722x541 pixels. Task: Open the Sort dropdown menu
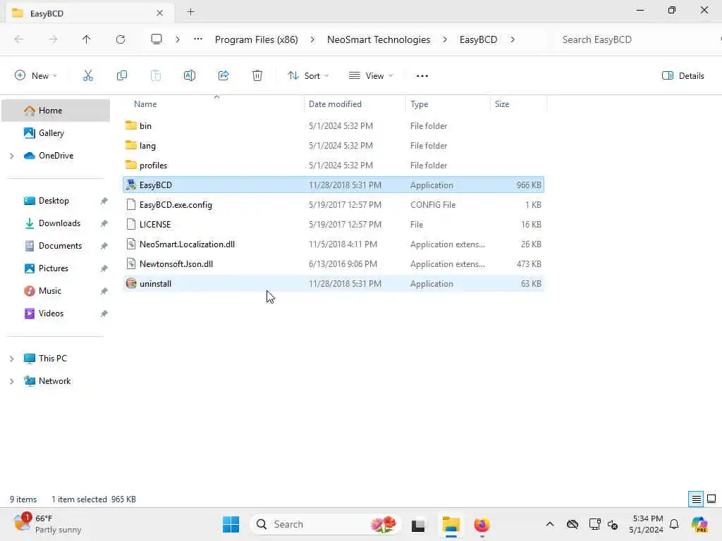pos(308,76)
